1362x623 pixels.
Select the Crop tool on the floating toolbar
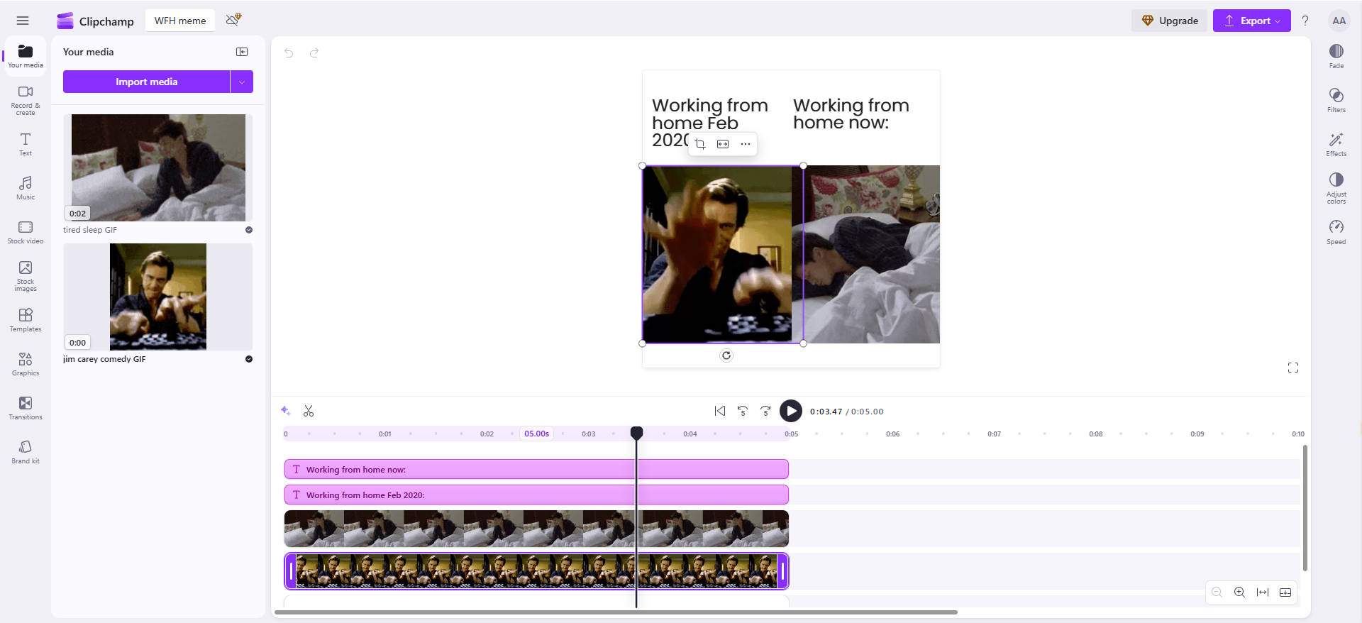click(700, 144)
